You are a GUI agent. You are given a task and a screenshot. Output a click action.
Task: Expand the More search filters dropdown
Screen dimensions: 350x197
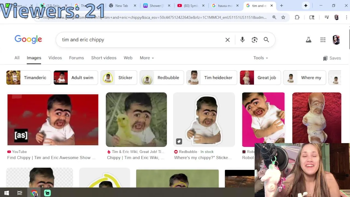pos(147,58)
